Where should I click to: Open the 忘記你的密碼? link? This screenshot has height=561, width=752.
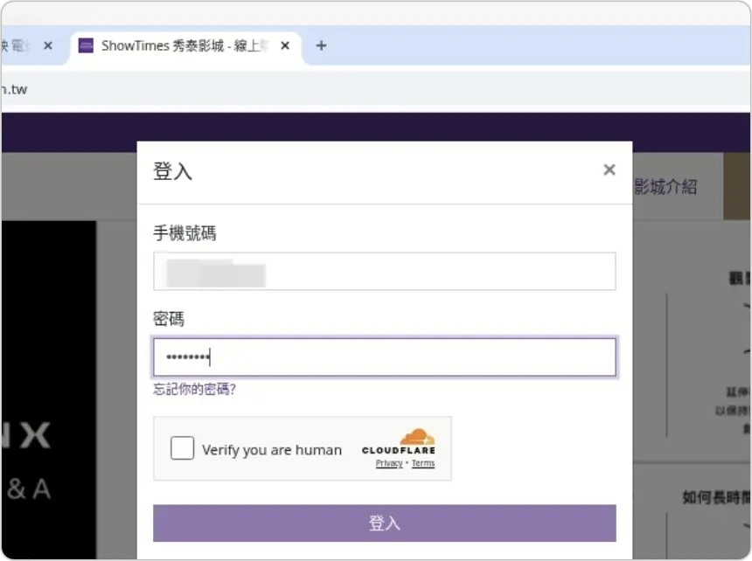coord(194,389)
